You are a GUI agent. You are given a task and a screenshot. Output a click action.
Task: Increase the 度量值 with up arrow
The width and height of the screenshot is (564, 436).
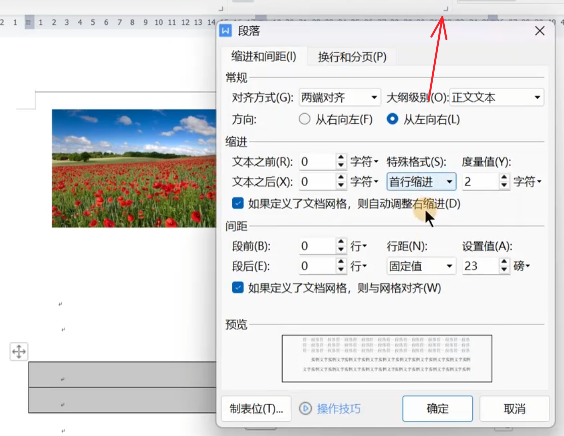pos(504,178)
